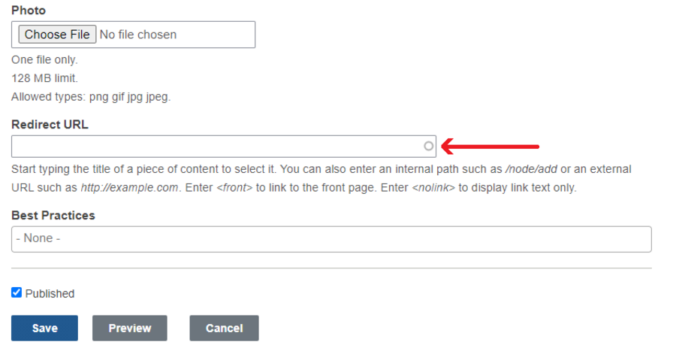676x345 pixels.
Task: Click the 'Allowed types: png gif jpg jpeg' text
Action: click(91, 97)
